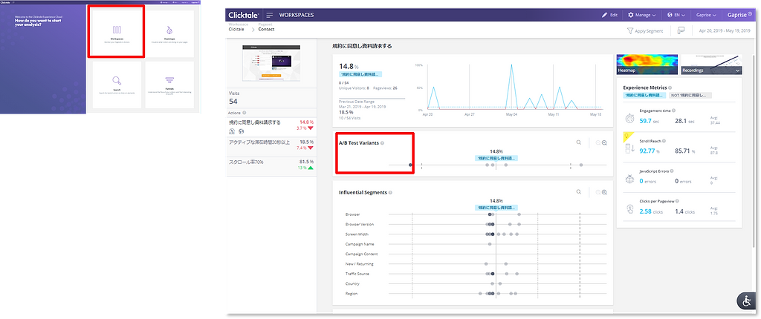Open the accessibility wheelchair button

pyautogui.click(x=748, y=301)
